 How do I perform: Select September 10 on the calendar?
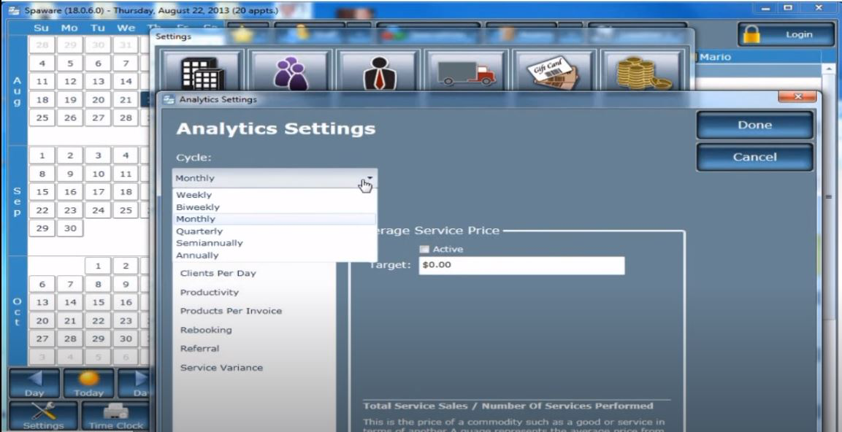click(98, 174)
